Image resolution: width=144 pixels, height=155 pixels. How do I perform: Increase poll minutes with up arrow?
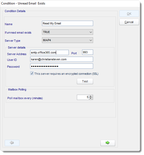(91, 96)
